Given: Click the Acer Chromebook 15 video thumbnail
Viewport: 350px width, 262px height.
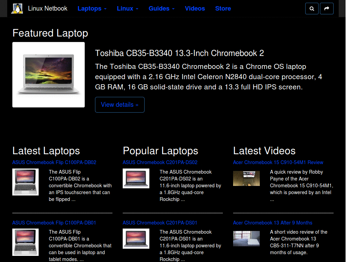Looking at the screenshot, I should pyautogui.click(x=246, y=178).
